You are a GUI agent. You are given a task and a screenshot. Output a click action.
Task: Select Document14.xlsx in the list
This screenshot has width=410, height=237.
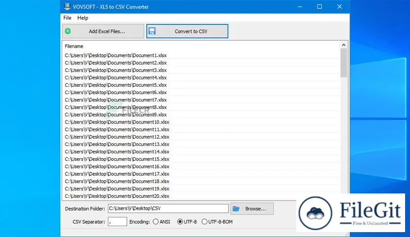[x=117, y=152]
